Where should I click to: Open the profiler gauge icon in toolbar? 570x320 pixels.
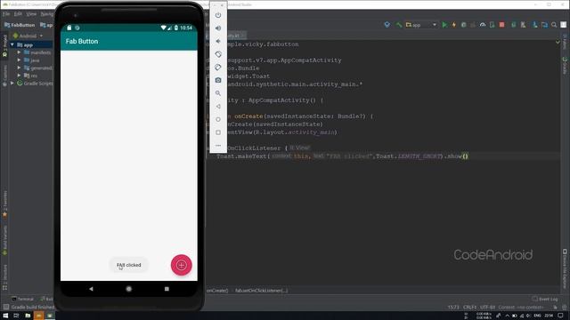point(483,25)
